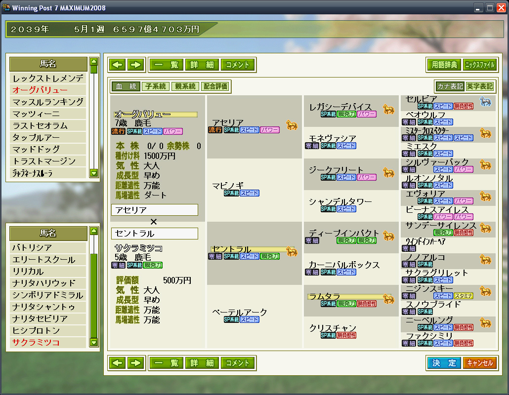Select ヒシプロトン in mare list
This screenshot has width=509, height=395.
tap(48, 330)
